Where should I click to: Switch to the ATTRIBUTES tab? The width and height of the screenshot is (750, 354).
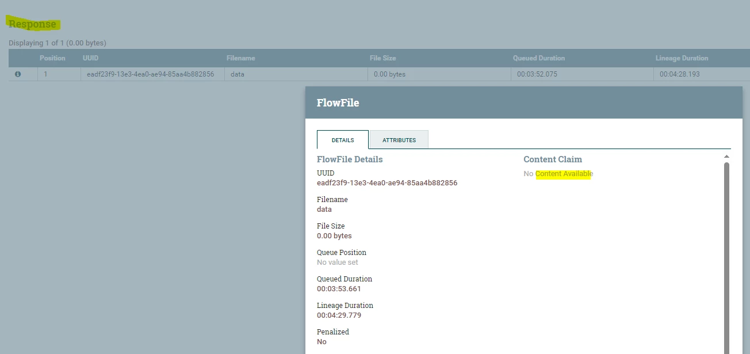click(x=399, y=140)
